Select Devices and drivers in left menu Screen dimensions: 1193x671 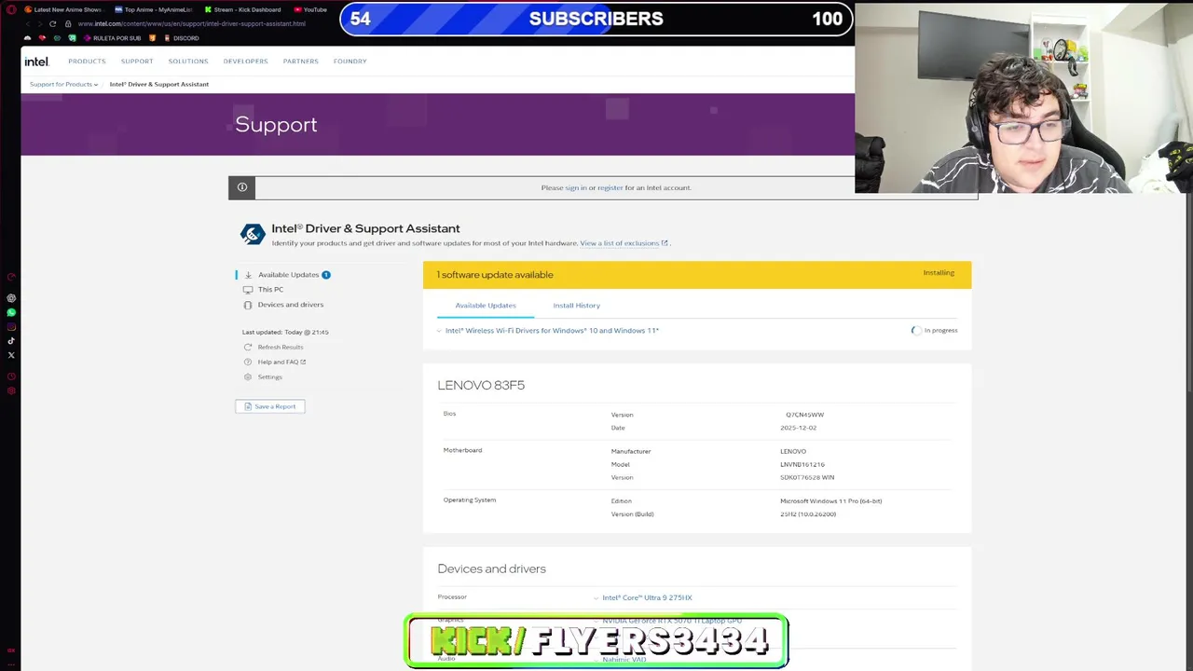[291, 305]
